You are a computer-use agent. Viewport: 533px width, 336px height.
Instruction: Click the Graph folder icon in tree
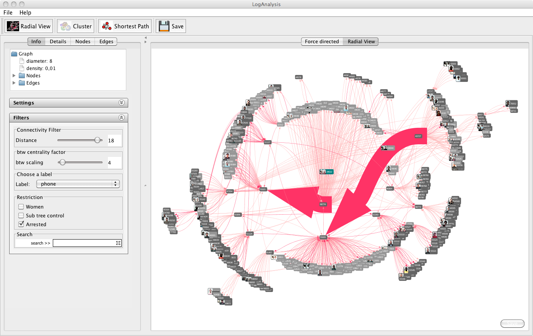pos(15,54)
